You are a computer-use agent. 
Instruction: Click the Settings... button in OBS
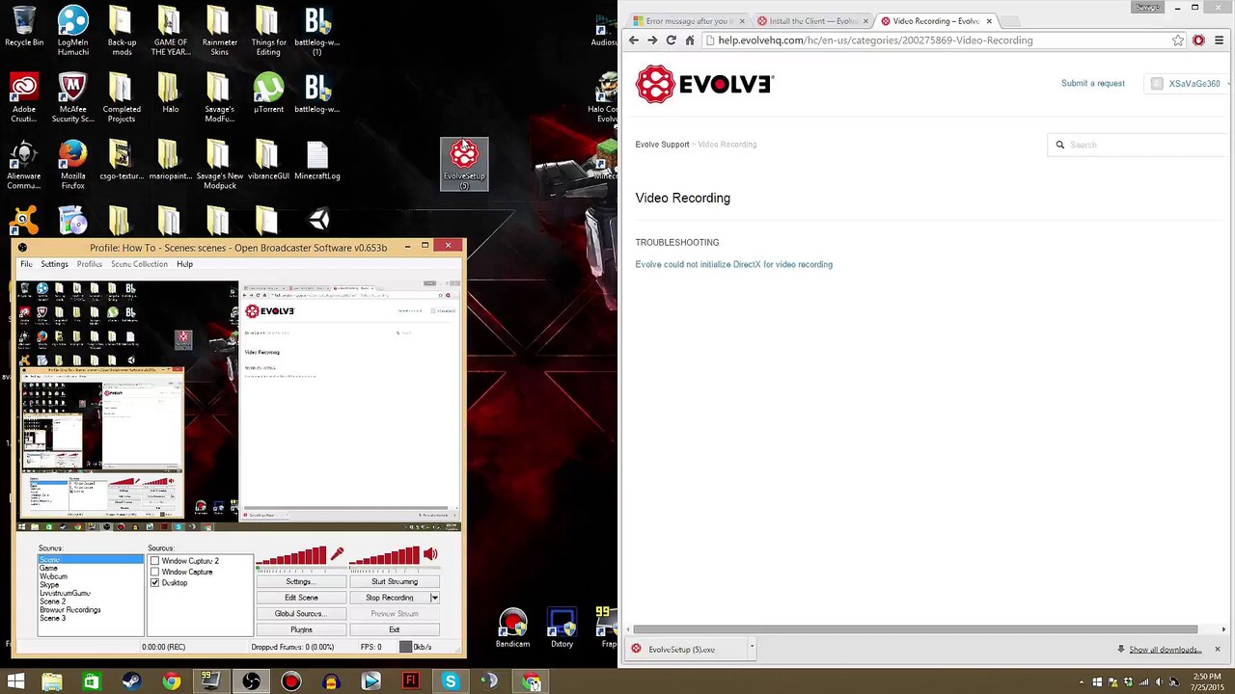(x=299, y=581)
